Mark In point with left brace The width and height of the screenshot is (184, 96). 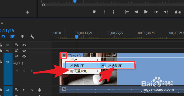click(x=105, y=12)
